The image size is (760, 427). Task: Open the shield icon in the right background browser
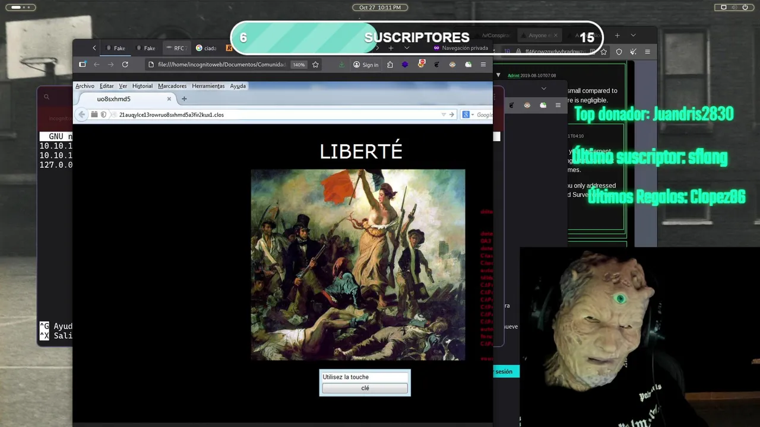pyautogui.click(x=619, y=52)
